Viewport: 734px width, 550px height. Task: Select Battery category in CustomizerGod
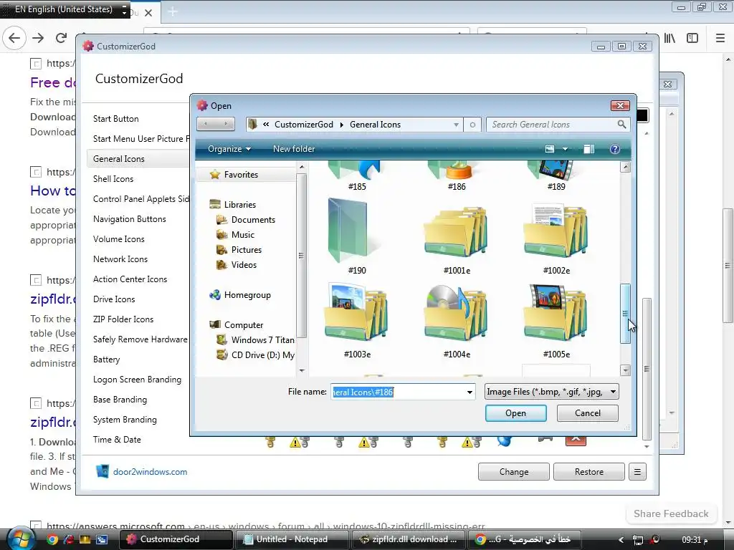click(x=106, y=360)
